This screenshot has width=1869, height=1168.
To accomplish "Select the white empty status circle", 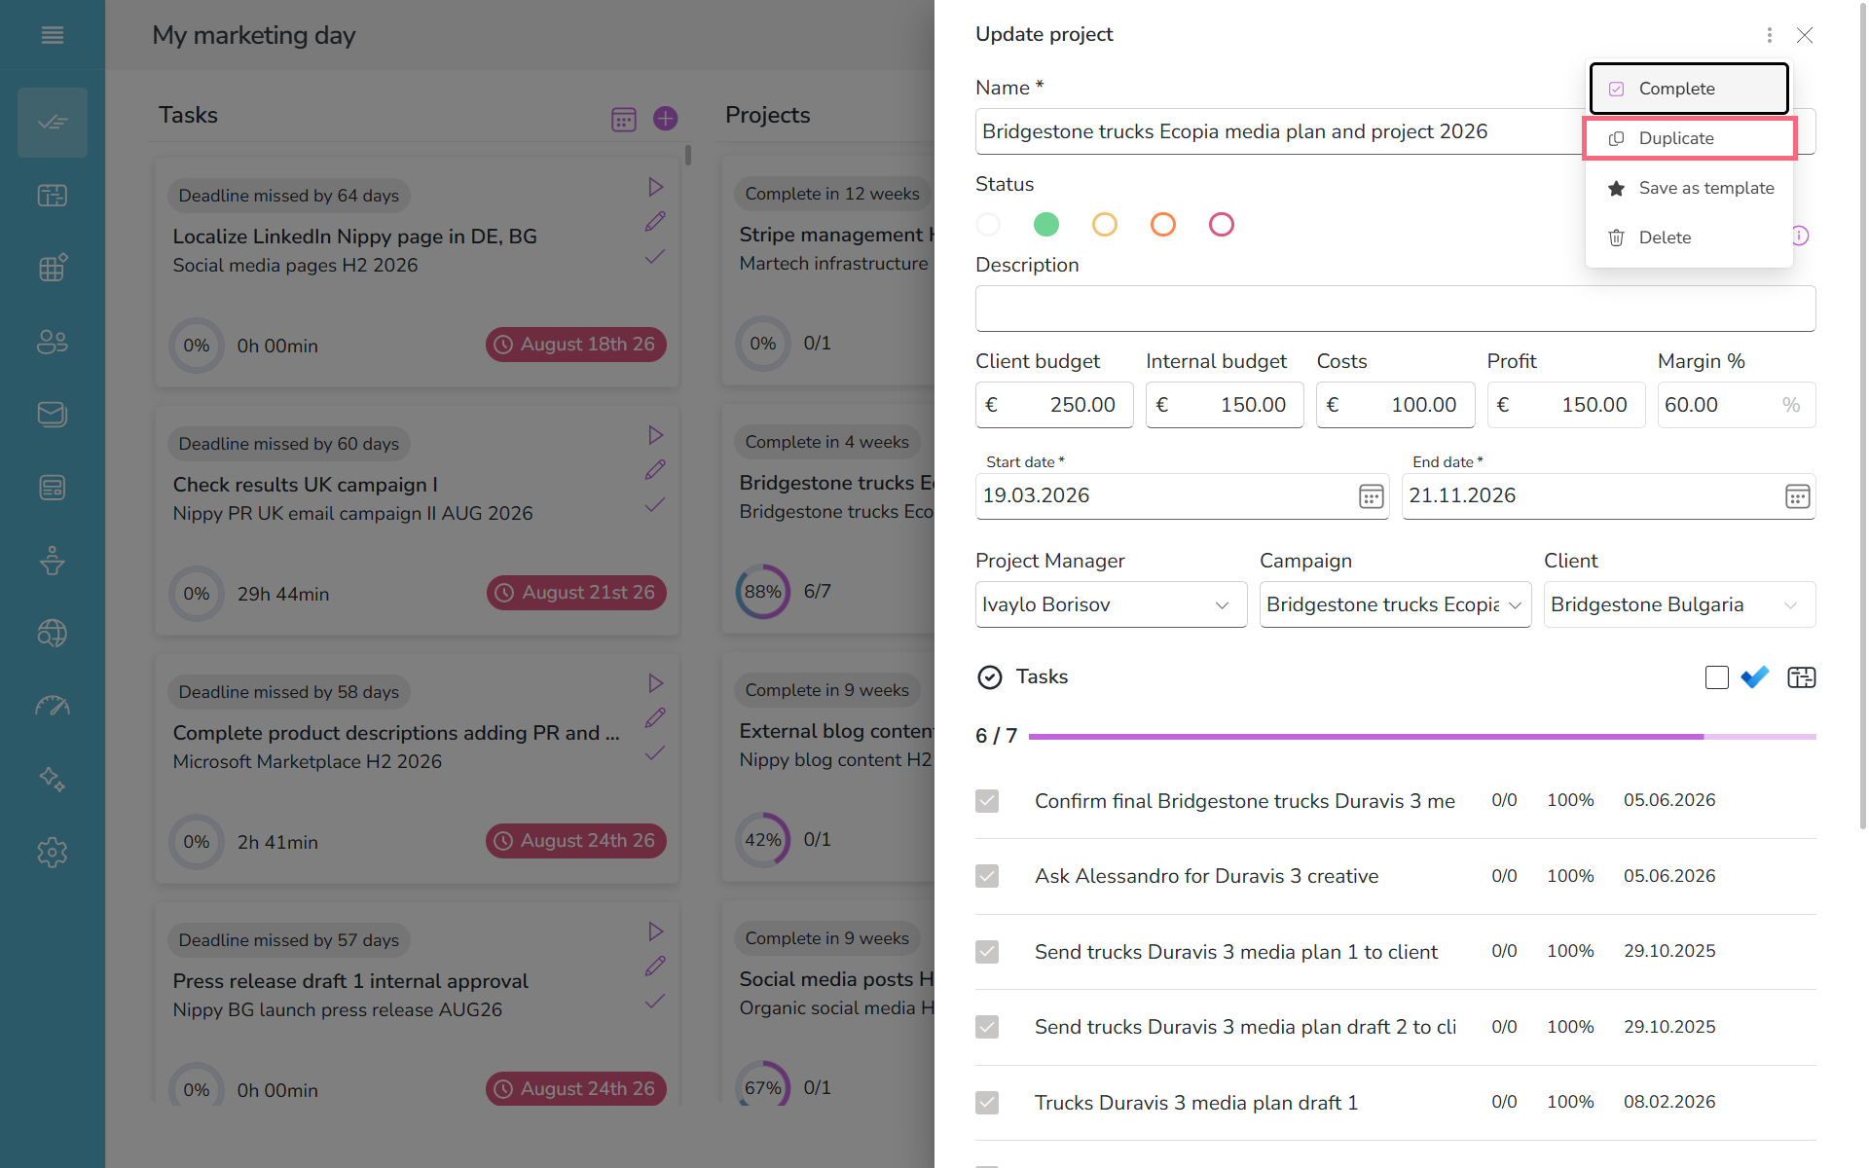I will 988,225.
